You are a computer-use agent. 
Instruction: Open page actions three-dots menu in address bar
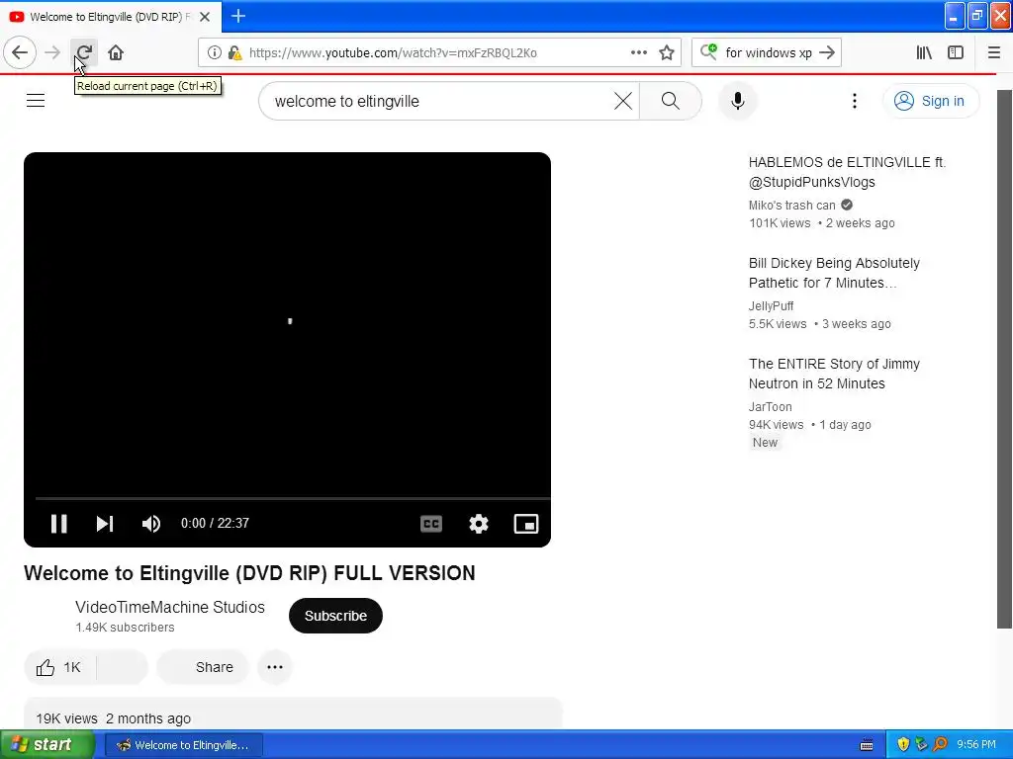638,53
